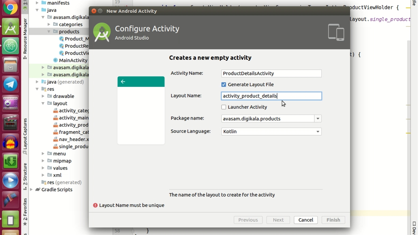Image resolution: width=418 pixels, height=235 pixels.
Task: Open the media player dock icon
Action: pos(10,180)
